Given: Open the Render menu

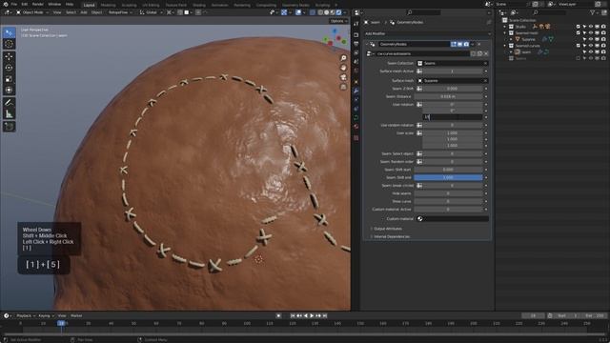Looking at the screenshot, I should (x=38, y=4).
